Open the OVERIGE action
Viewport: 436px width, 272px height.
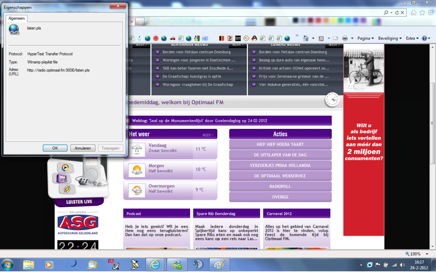280,197
